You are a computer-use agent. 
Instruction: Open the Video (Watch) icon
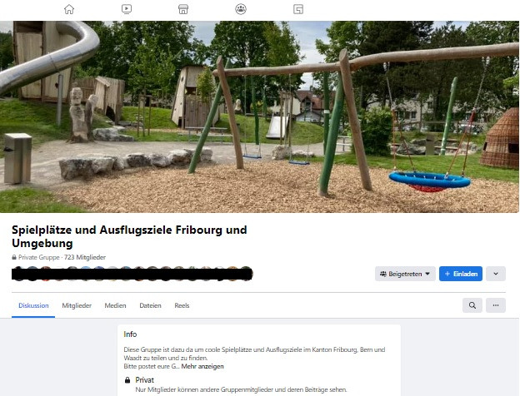click(127, 9)
